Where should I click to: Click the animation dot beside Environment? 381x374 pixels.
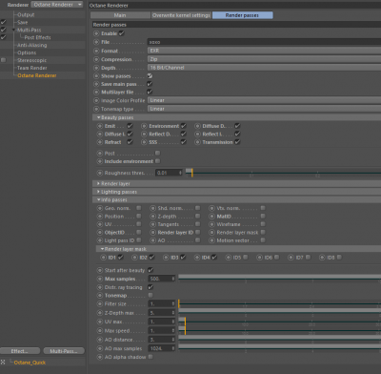pos(144,126)
